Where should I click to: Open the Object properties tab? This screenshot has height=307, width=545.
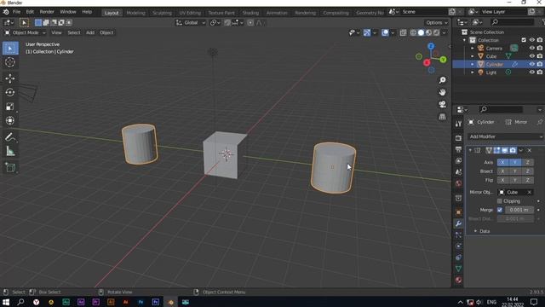458,212
